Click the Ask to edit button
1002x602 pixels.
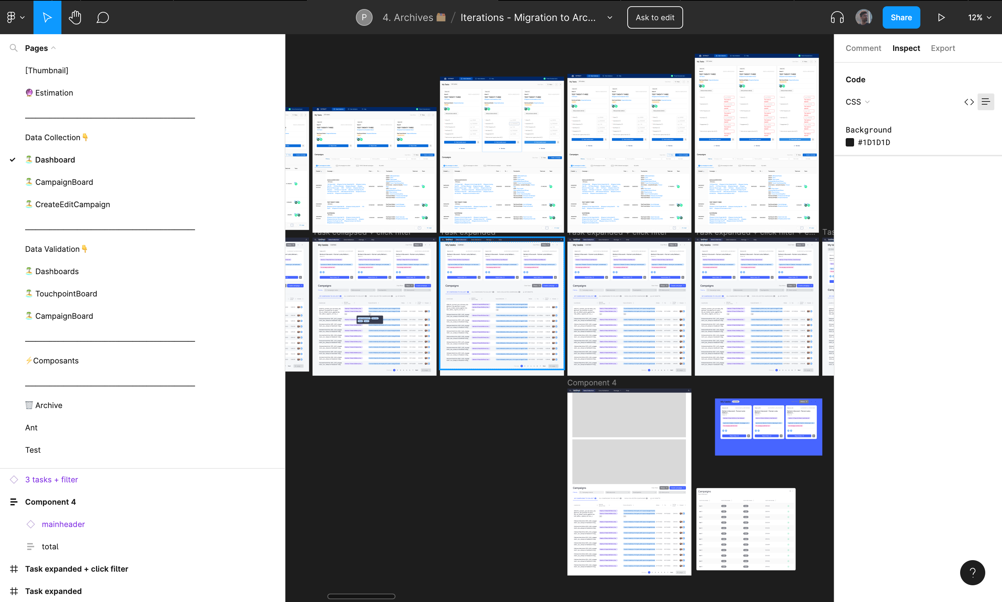point(655,17)
